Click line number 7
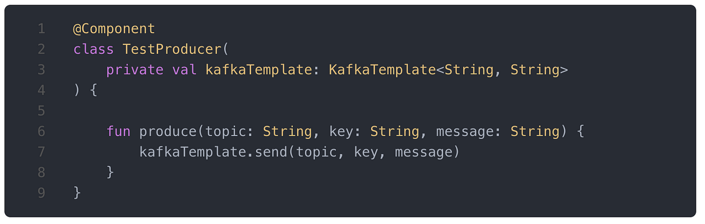Image resolution: width=705 pixels, height=224 pixels. pos(41,152)
